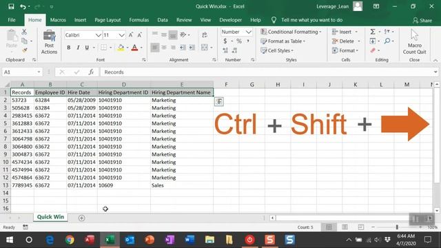Viewport: 441px width, 248px height.
Task: Switch to the Formulas tab
Action: pos(139,20)
